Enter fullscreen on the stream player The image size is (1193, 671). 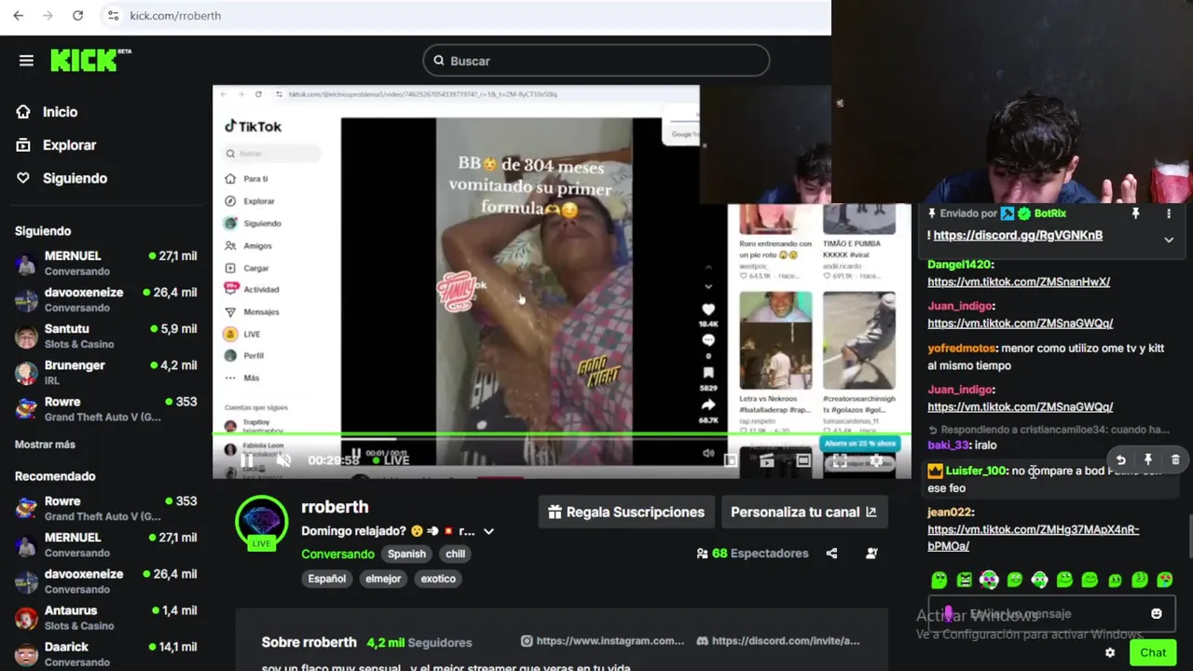(840, 460)
